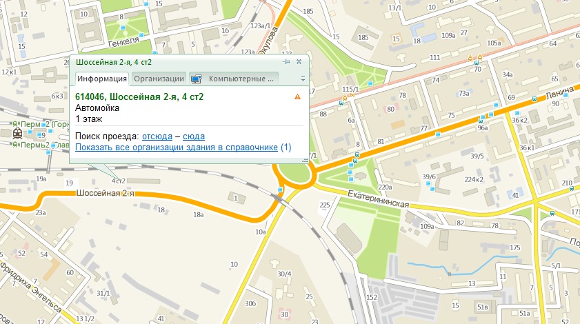Select building number 175
Image resolution: width=580 pixels, height=324 pixels.
(515, 247)
